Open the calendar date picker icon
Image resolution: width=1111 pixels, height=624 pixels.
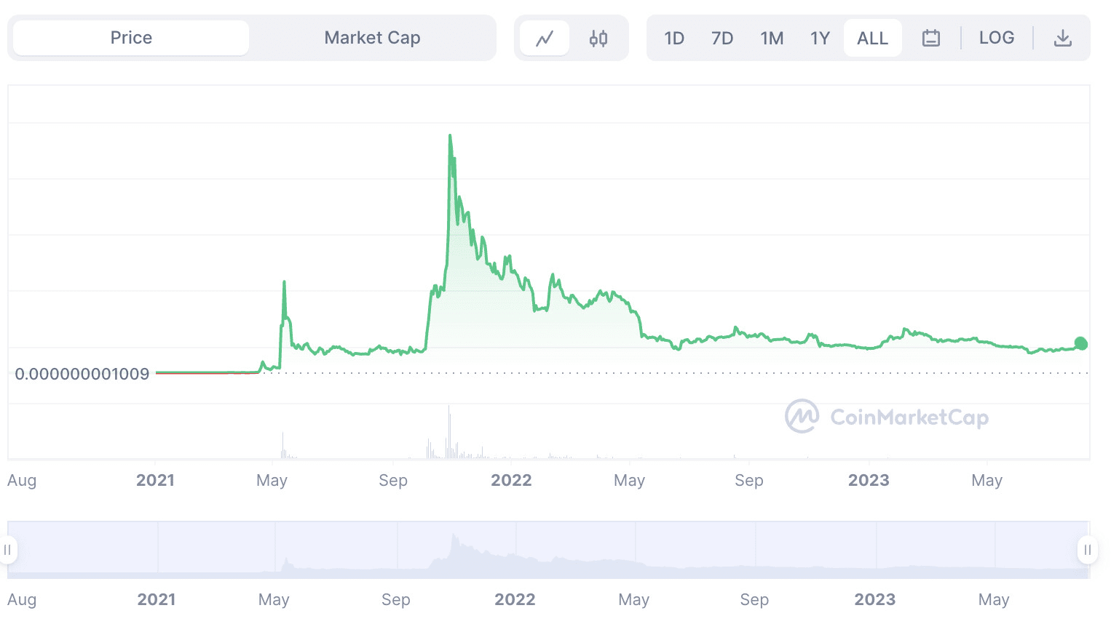click(930, 37)
